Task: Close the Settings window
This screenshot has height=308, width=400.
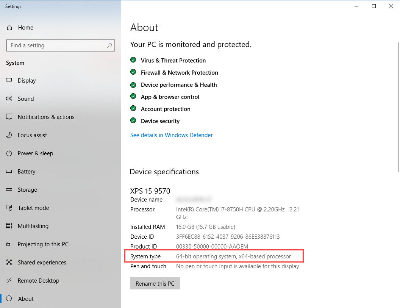Action: pyautogui.click(x=391, y=6)
